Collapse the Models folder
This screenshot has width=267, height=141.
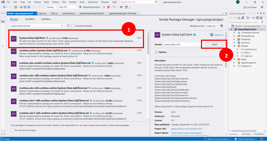click(234, 46)
